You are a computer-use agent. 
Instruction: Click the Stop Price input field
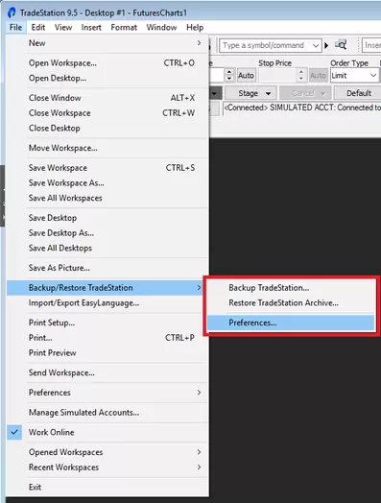278,76
